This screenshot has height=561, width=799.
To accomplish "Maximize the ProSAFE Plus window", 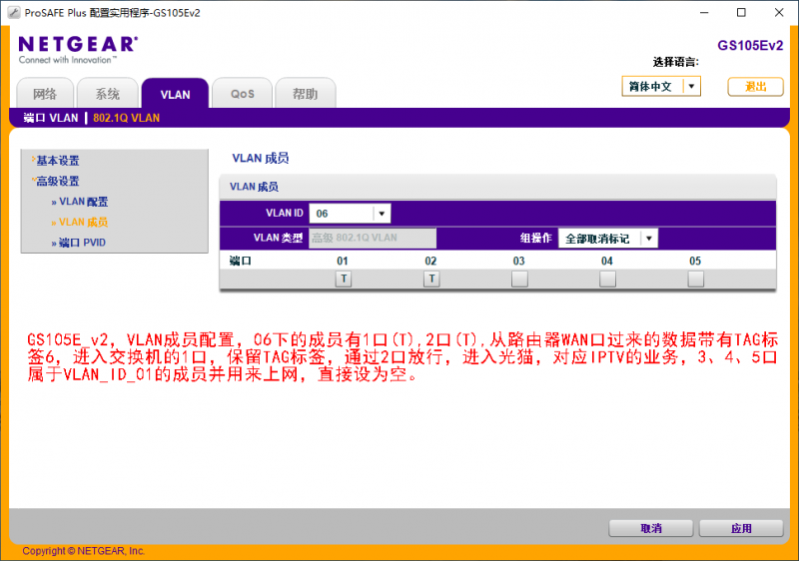I will 741,13.
